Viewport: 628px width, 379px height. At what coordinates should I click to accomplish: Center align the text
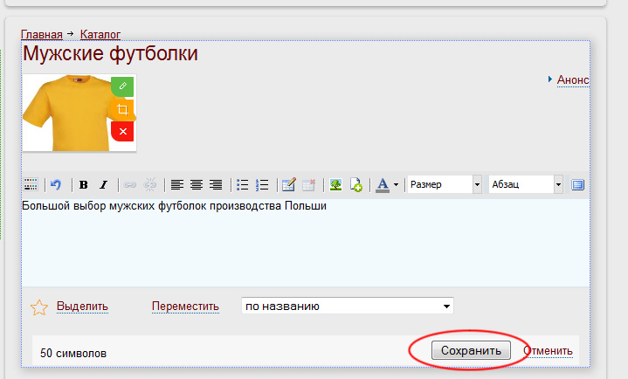tap(197, 184)
